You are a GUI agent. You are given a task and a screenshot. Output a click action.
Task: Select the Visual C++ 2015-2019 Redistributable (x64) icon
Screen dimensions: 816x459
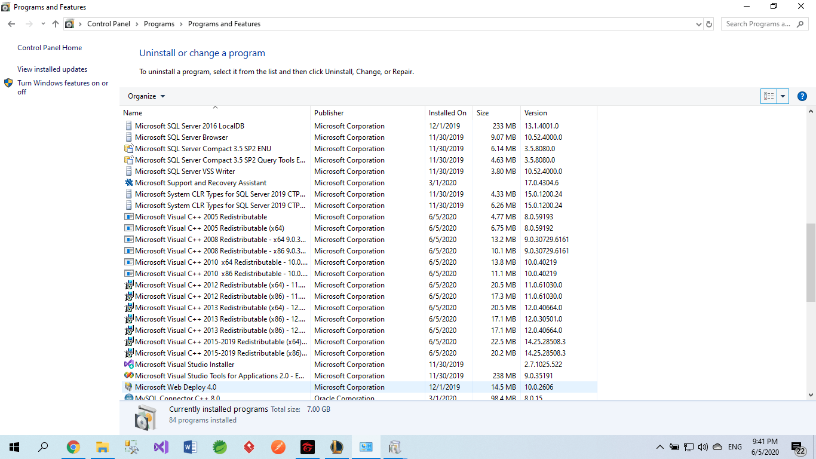click(x=128, y=342)
